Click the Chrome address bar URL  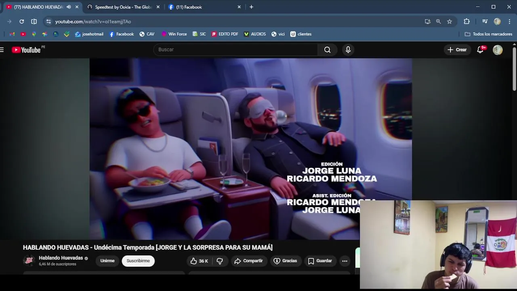[x=93, y=21]
